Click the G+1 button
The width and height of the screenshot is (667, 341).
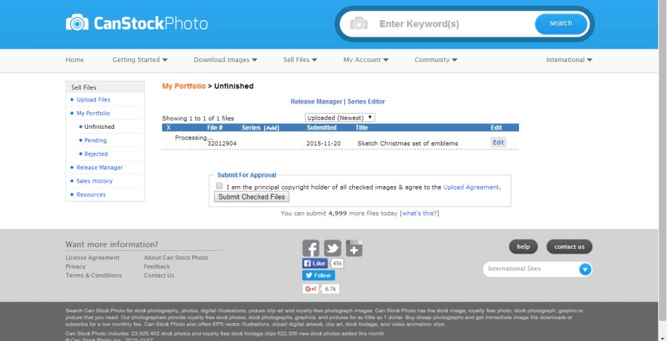(311, 289)
